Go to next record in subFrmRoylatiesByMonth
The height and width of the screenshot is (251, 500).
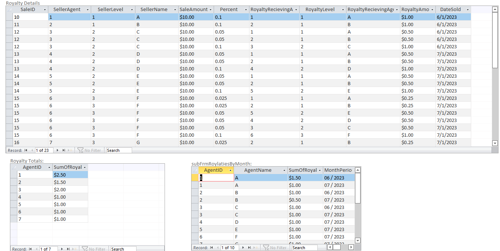click(x=242, y=248)
